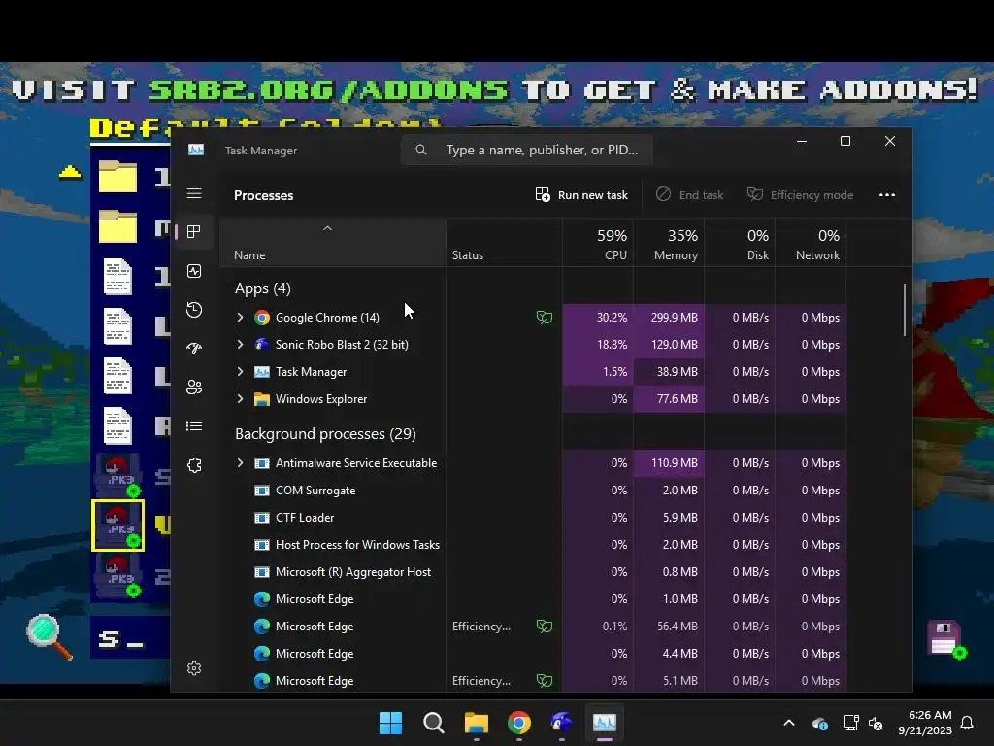The height and width of the screenshot is (746, 994).
Task: Sort by the Status column header
Action: tap(504, 243)
